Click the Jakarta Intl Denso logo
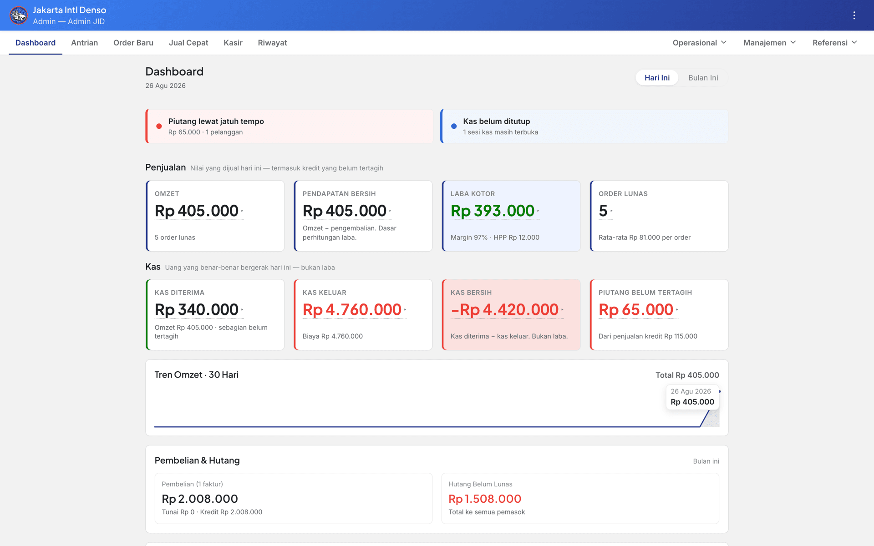The width and height of the screenshot is (874, 546). pos(19,15)
